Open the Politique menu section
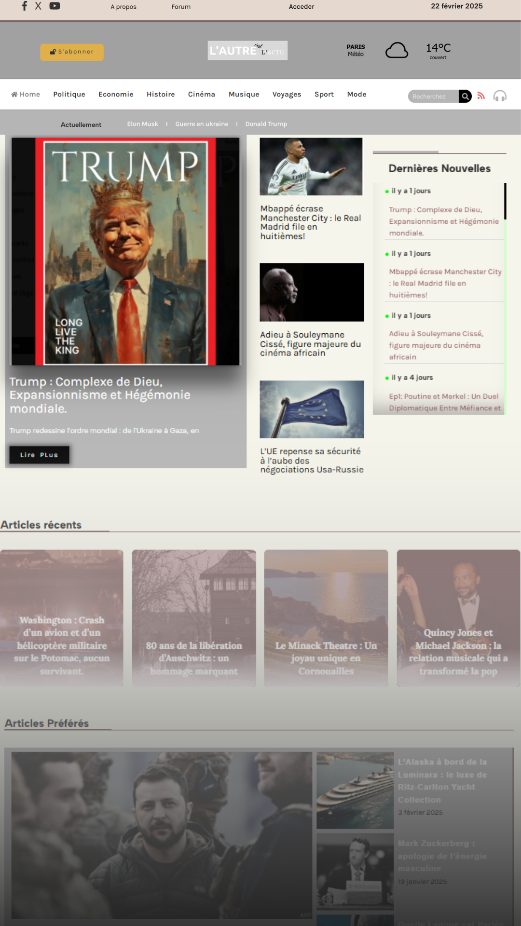Viewport: 521px width, 926px height. 69,95
